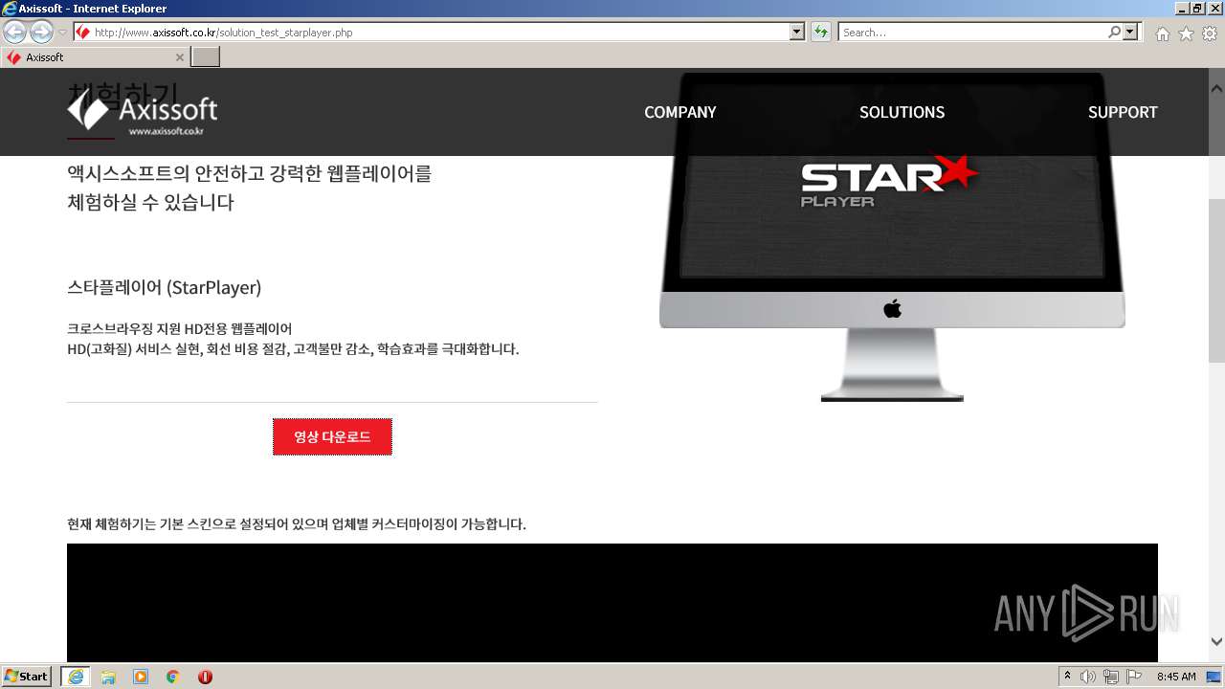1225x689 pixels.
Task: Open the SUPPORT menu
Action: click(1123, 112)
